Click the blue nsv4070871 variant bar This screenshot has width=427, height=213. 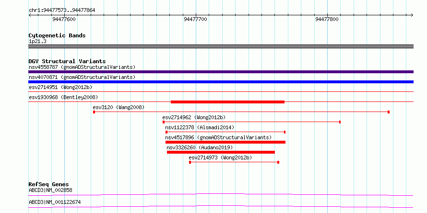tap(221, 82)
